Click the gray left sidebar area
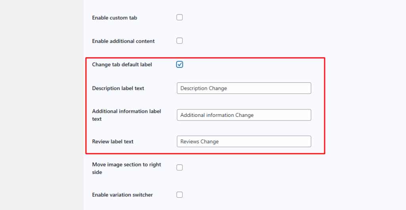The height and width of the screenshot is (210, 406). pos(42,105)
